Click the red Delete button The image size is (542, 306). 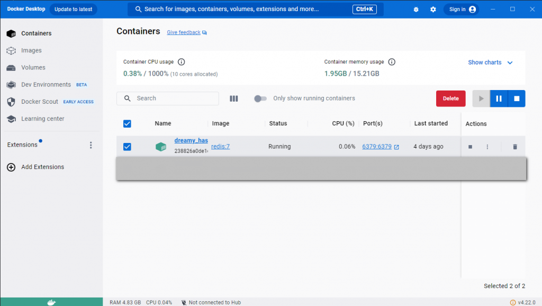[x=451, y=98]
